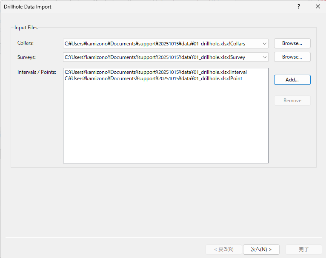This screenshot has width=326, height=258.
Task: Expand the Collars file dropdown arrow
Action: coord(265,43)
